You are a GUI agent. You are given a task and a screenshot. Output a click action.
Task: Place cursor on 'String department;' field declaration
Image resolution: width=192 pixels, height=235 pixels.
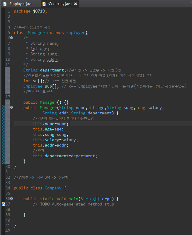44,70
